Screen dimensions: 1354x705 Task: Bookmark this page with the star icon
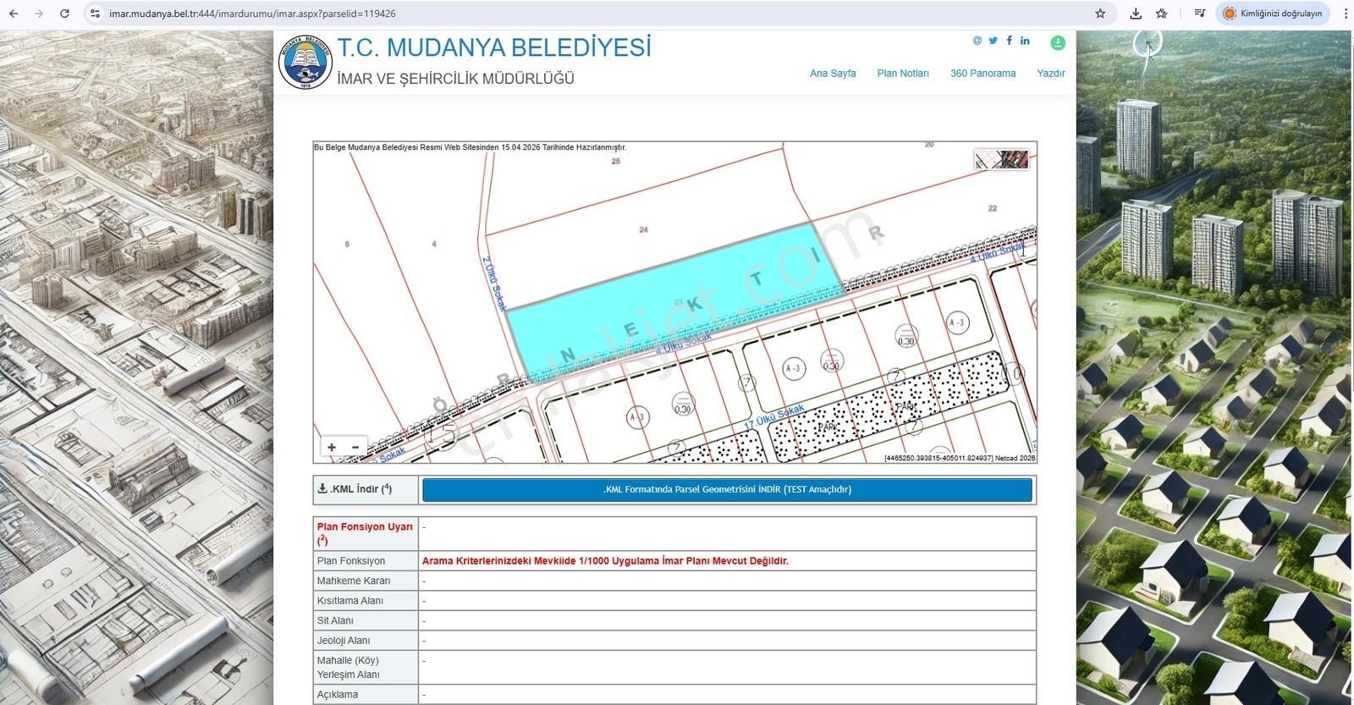1100,14
